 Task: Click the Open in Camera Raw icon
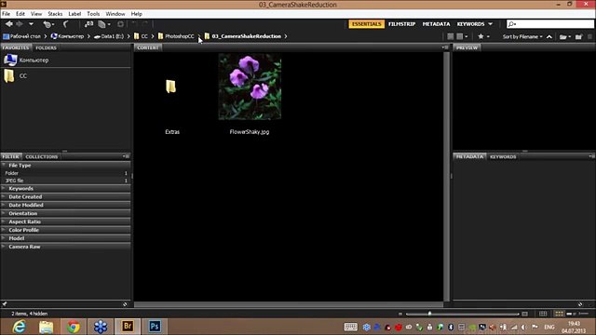120,24
